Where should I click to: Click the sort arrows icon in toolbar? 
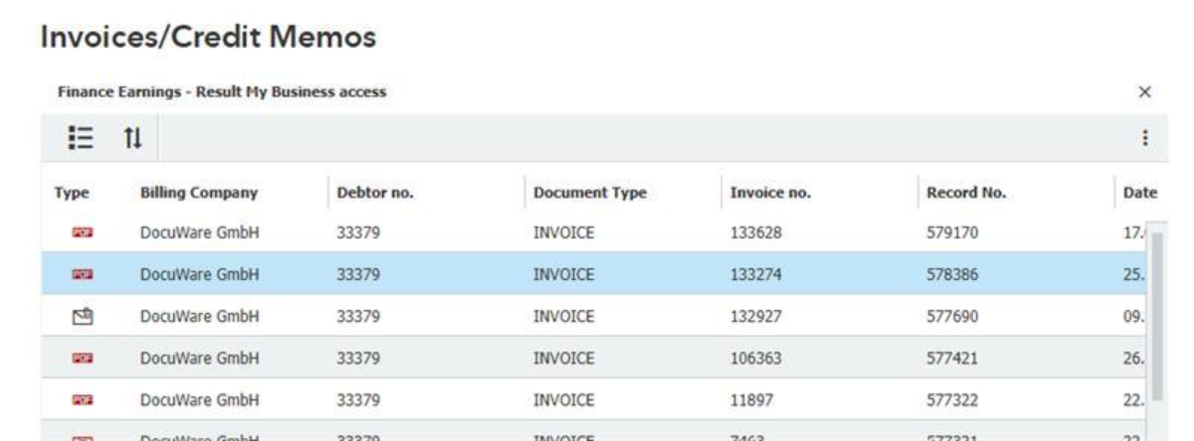pos(132,139)
